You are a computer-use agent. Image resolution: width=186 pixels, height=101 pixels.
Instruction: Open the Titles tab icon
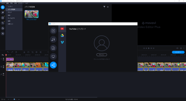[3, 23]
